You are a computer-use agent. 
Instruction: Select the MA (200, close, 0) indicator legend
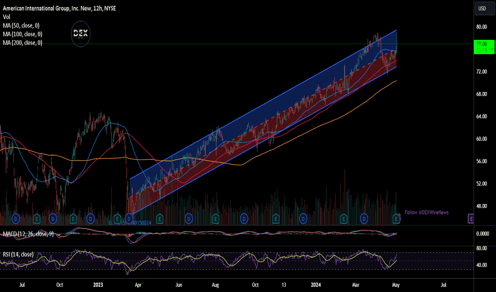pos(22,42)
